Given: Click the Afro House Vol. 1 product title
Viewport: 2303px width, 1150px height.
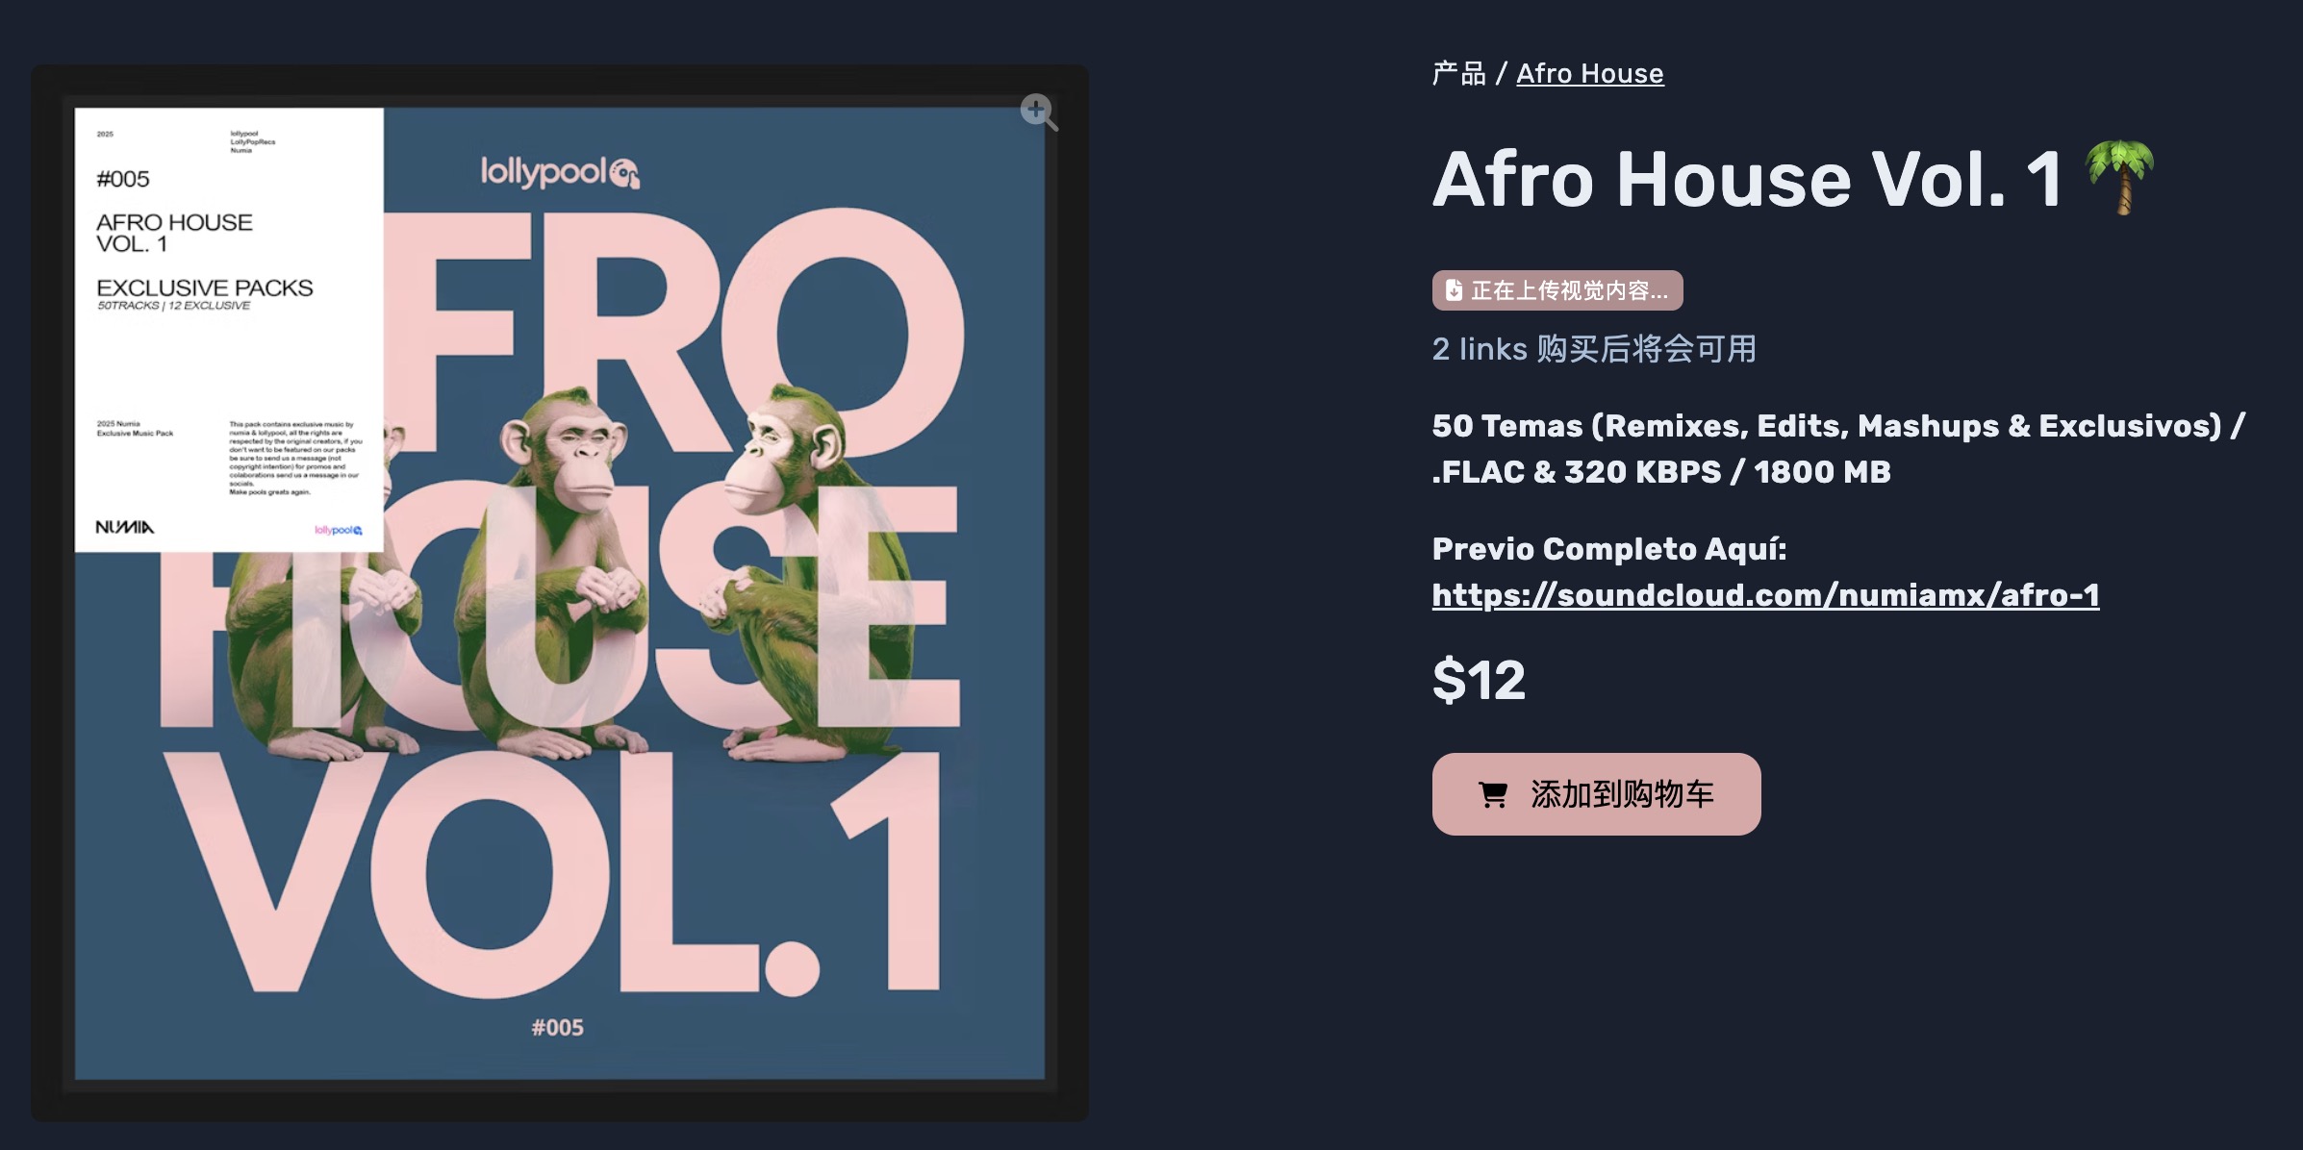Looking at the screenshot, I should point(1748,179).
